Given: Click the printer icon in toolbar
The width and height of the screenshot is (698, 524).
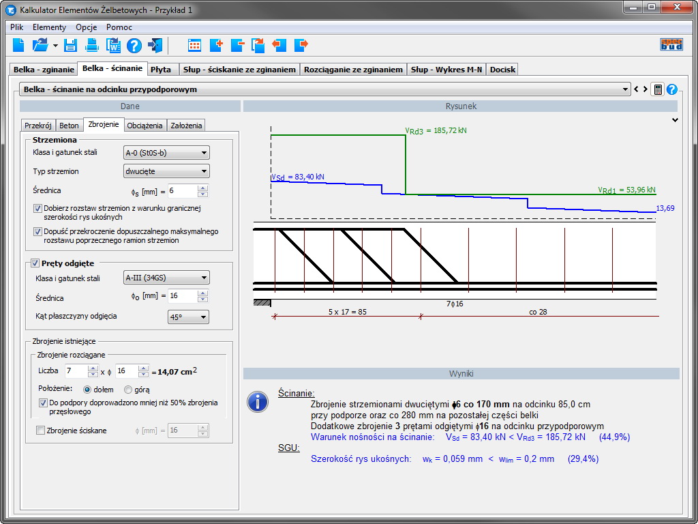Looking at the screenshot, I should [91, 46].
